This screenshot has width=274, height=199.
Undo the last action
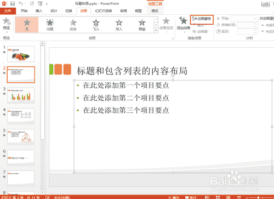[x=21, y=3]
